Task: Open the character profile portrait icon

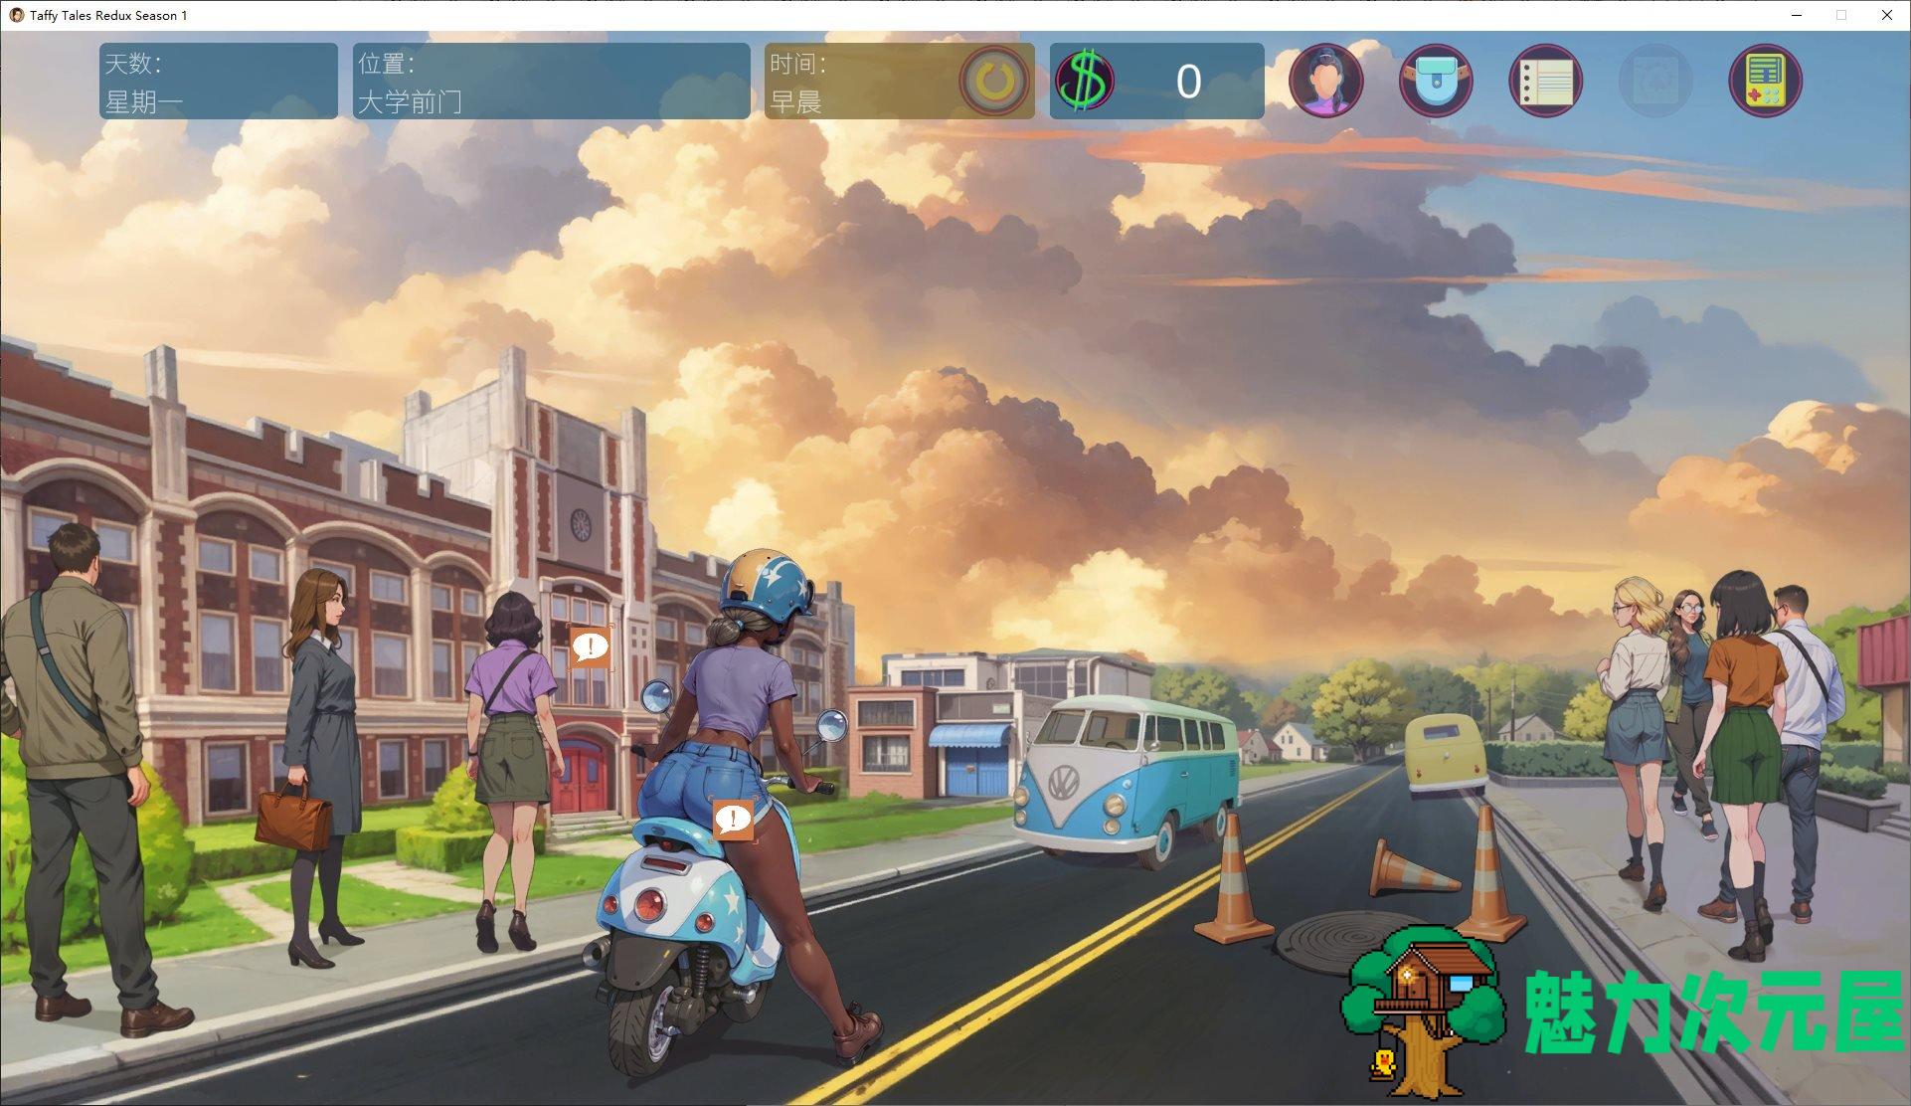Action: [1325, 81]
